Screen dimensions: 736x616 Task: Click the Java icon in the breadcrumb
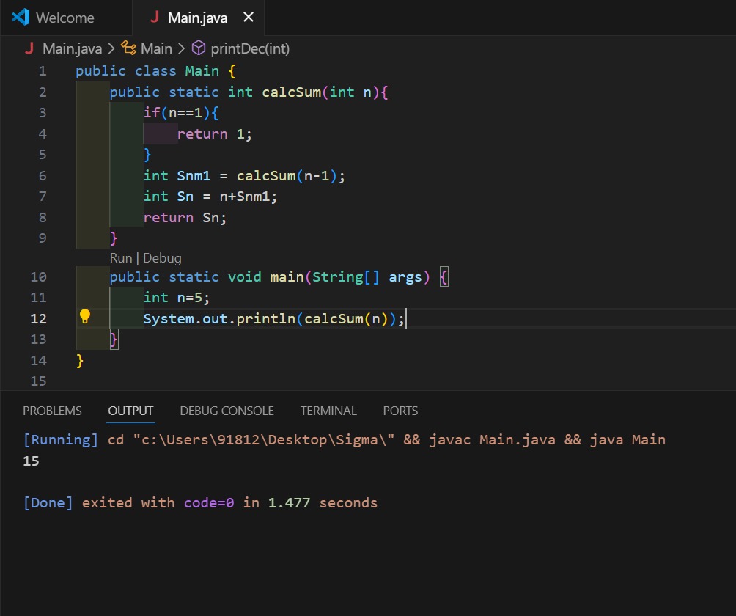29,48
